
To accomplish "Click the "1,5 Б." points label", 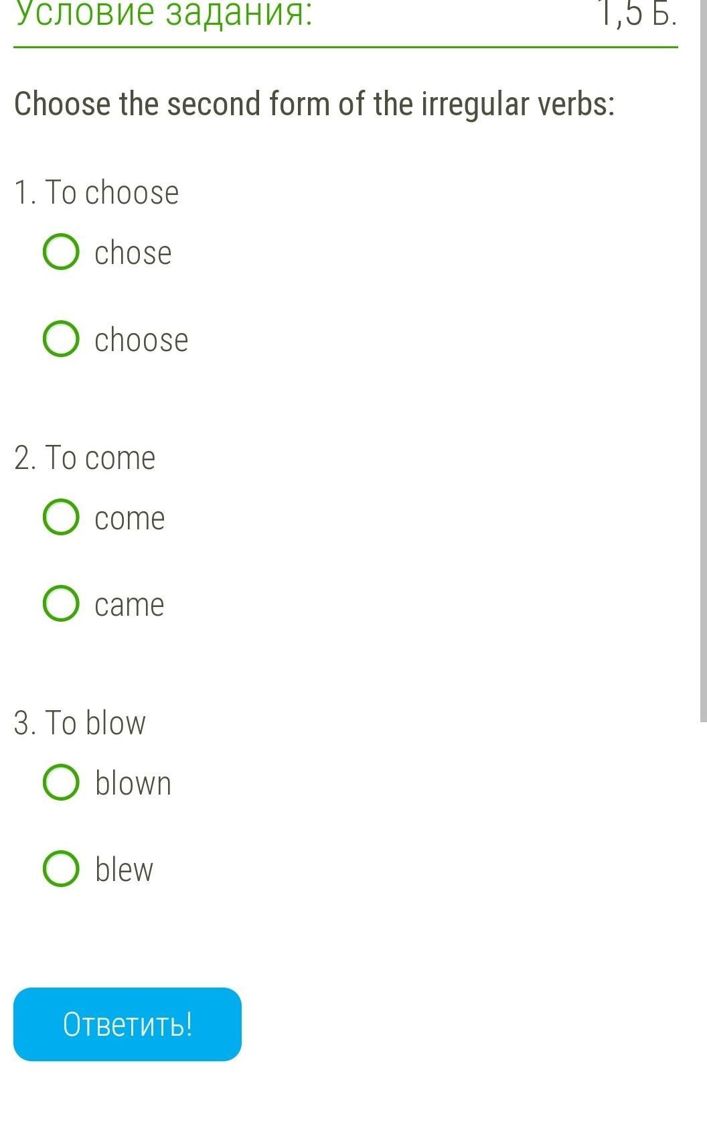I will [x=636, y=13].
